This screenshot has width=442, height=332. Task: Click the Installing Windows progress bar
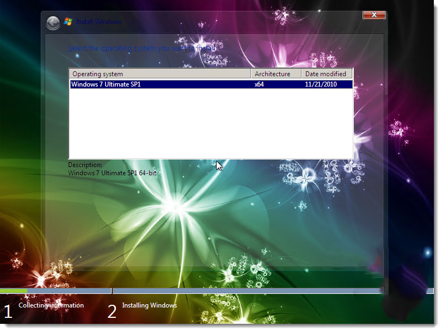point(273,291)
